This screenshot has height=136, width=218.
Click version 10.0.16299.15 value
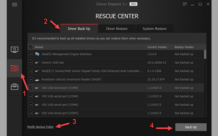coord(157,63)
